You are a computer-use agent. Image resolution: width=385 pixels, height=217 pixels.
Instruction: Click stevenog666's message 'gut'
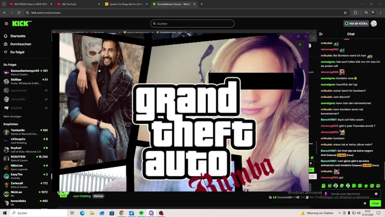click(x=341, y=178)
